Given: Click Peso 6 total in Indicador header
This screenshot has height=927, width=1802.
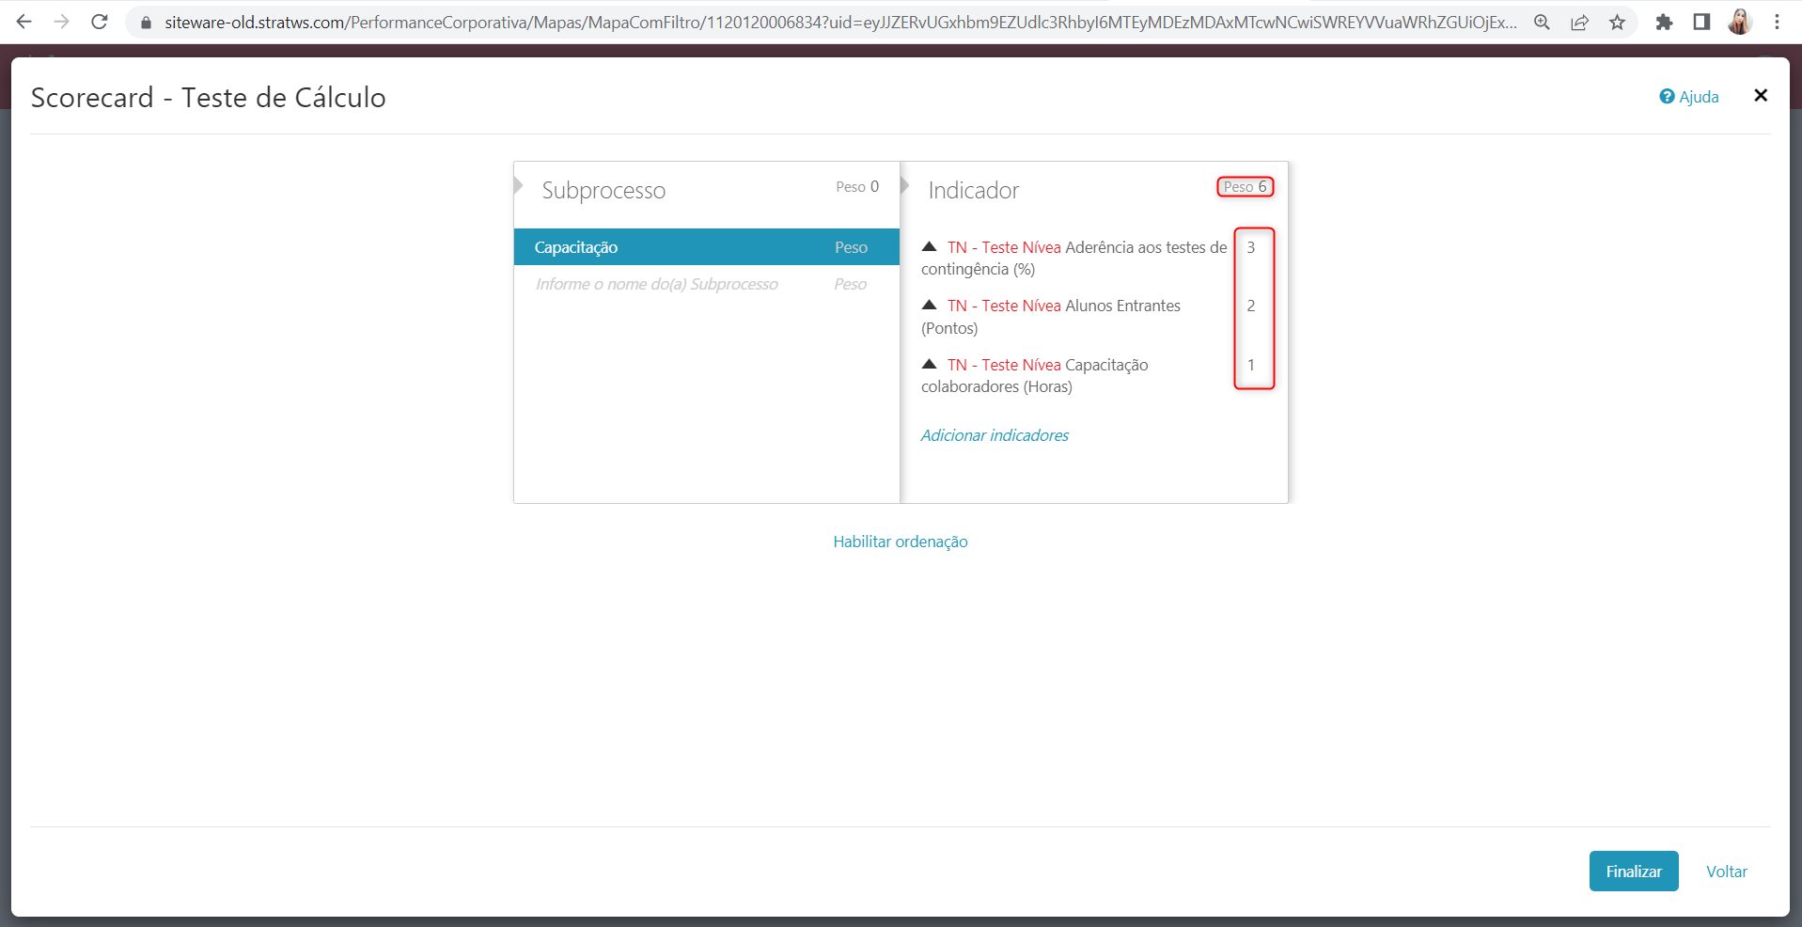Looking at the screenshot, I should (1246, 186).
